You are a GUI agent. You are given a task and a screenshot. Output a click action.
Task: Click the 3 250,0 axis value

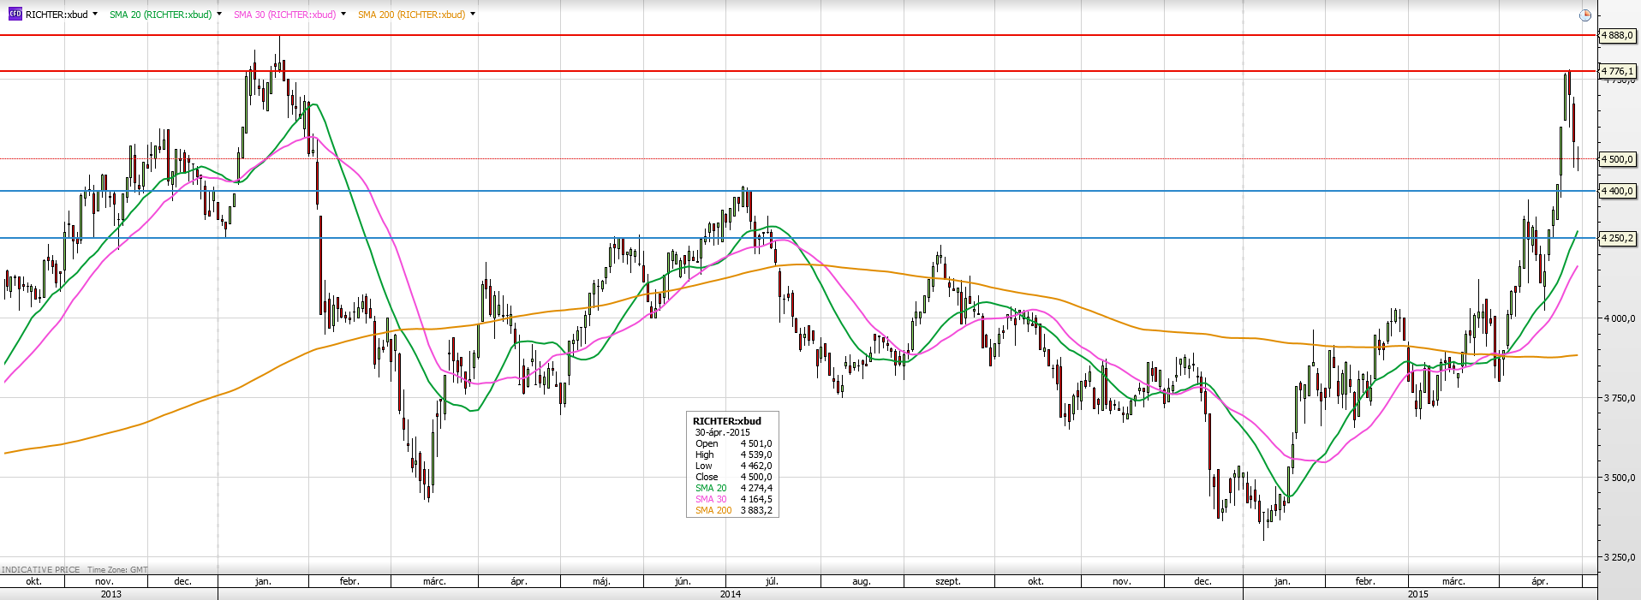click(1619, 557)
